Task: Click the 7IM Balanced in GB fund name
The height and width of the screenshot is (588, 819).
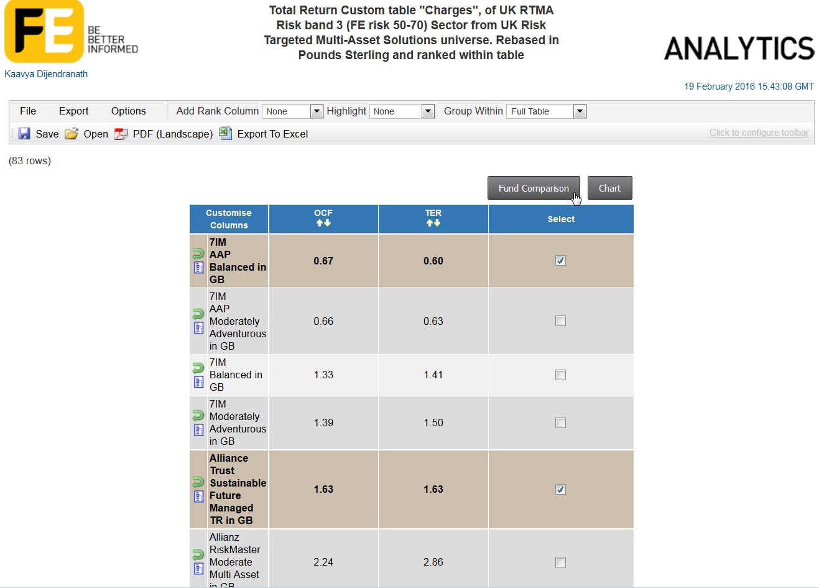Action: point(236,375)
